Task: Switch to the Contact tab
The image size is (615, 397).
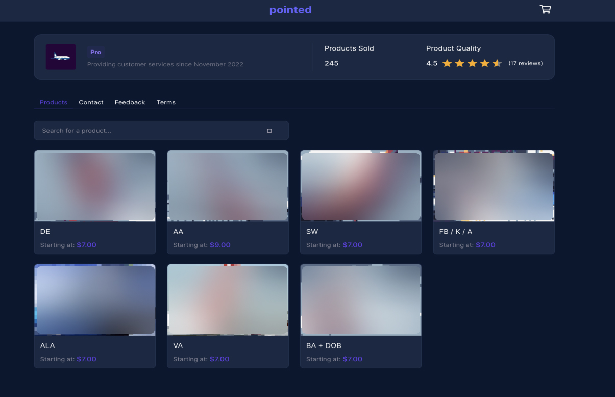Action: click(91, 102)
